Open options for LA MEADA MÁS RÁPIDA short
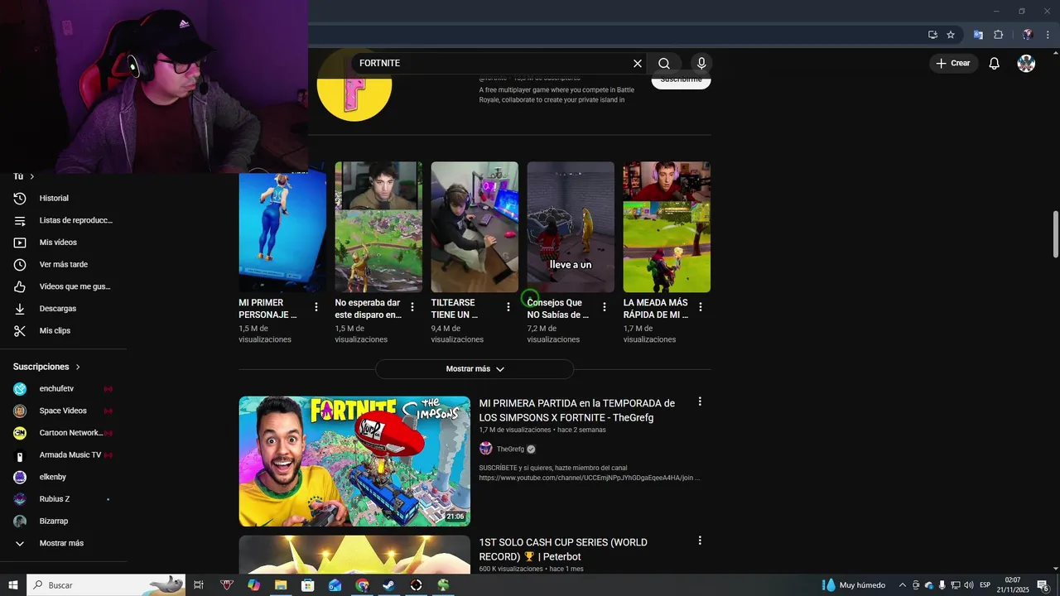This screenshot has width=1060, height=596. [x=701, y=307]
